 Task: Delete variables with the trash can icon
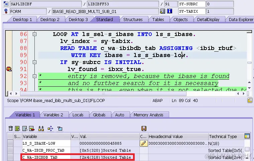[11, 128]
